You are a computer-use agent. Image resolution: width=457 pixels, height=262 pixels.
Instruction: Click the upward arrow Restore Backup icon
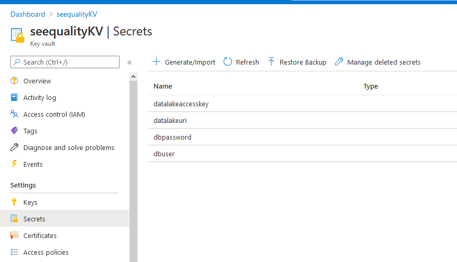[271, 61]
